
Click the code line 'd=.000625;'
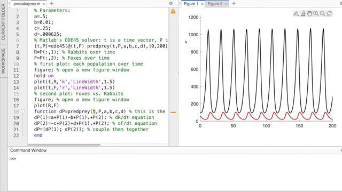pyautogui.click(x=48, y=34)
